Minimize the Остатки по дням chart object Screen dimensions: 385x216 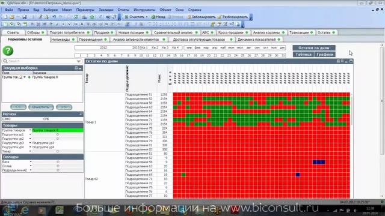[346, 61]
